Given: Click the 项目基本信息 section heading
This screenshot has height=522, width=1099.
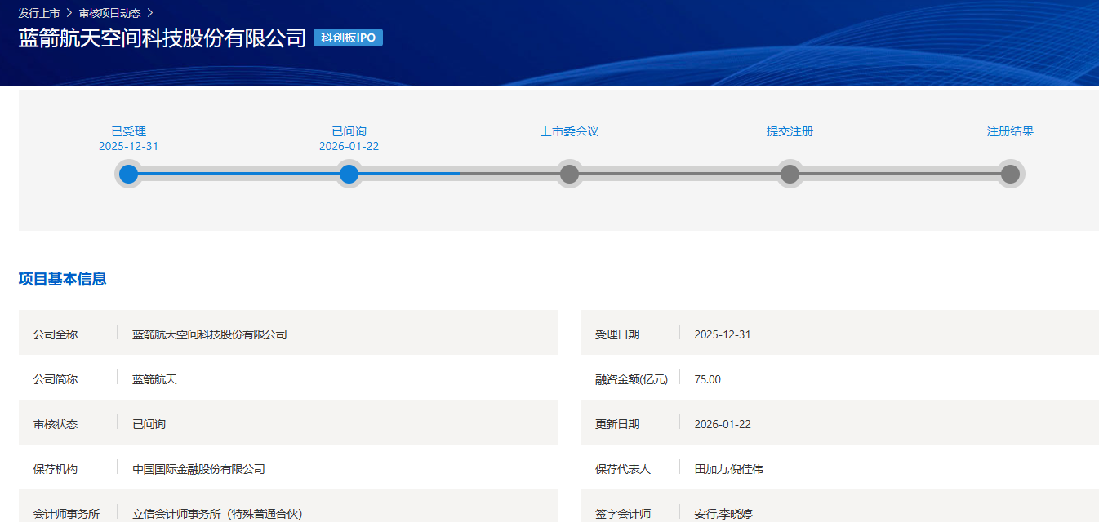Looking at the screenshot, I should (x=62, y=279).
